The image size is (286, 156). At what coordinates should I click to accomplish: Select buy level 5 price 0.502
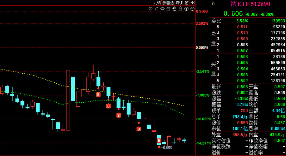242,81
